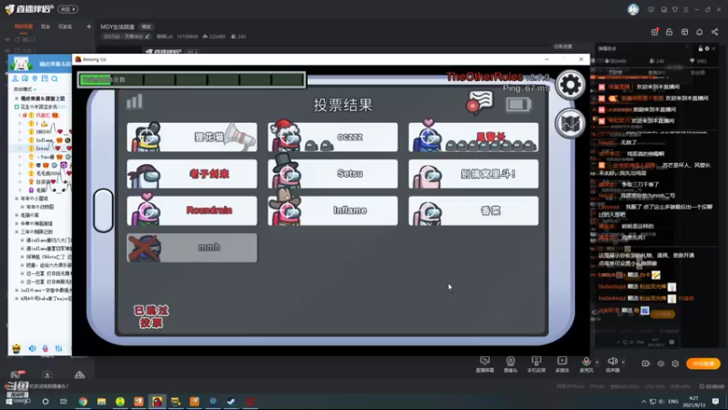
Task: Switch to the third scene tab
Action: click(x=65, y=27)
